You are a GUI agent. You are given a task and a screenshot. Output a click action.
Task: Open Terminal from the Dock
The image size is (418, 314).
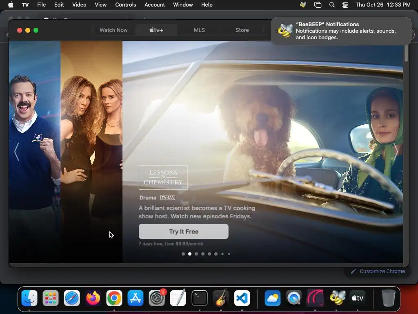click(x=199, y=298)
